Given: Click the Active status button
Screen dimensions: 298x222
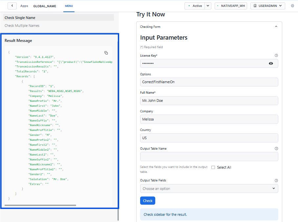Looking at the screenshot, I should click(x=195, y=6).
